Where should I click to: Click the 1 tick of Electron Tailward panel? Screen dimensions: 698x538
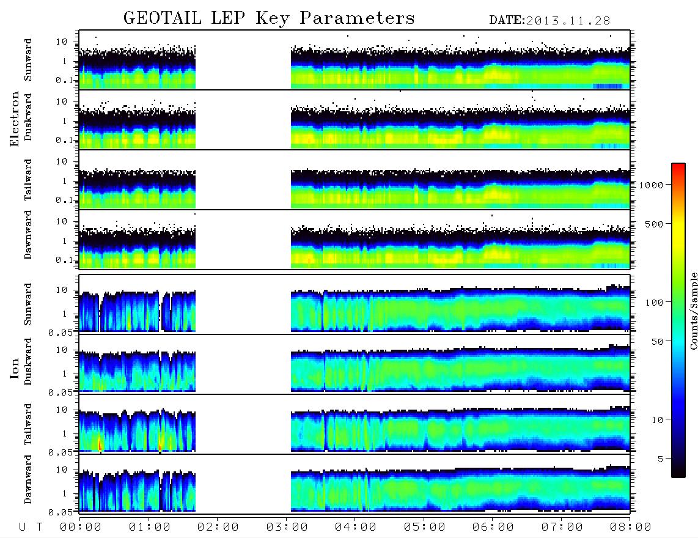65,181
